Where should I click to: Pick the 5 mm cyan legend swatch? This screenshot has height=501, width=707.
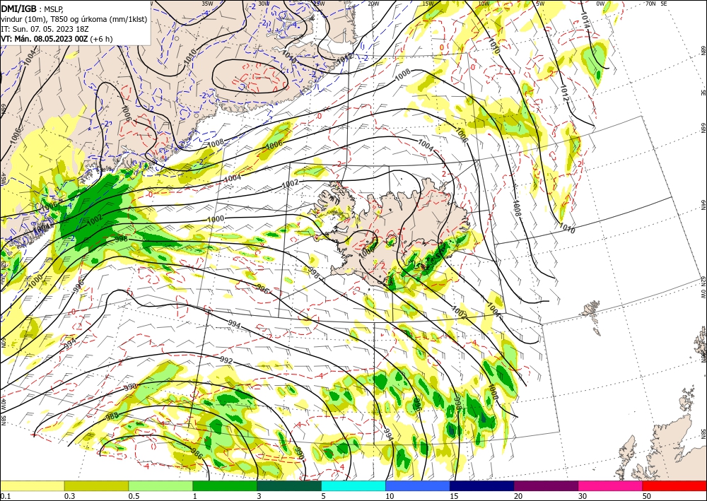tap(353, 485)
